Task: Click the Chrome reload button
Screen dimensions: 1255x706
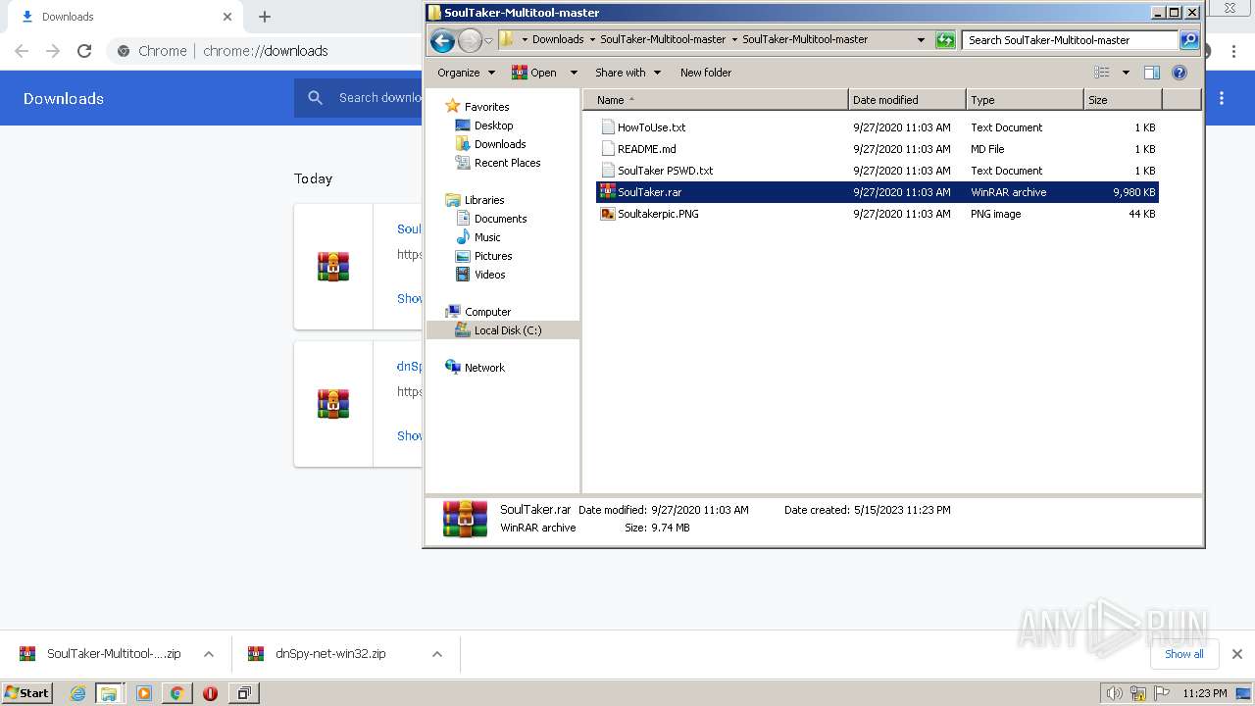Action: coord(84,51)
